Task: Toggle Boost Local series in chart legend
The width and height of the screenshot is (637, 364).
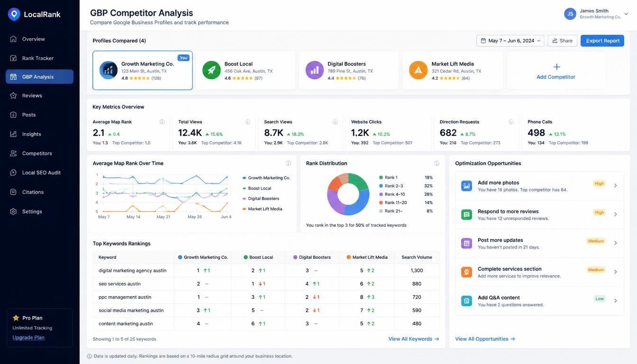Action: (x=256, y=188)
